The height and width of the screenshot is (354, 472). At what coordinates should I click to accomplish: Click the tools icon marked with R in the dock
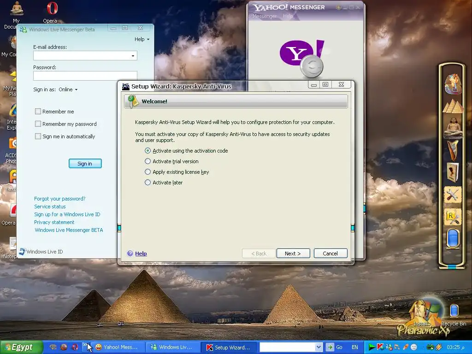[x=453, y=217]
